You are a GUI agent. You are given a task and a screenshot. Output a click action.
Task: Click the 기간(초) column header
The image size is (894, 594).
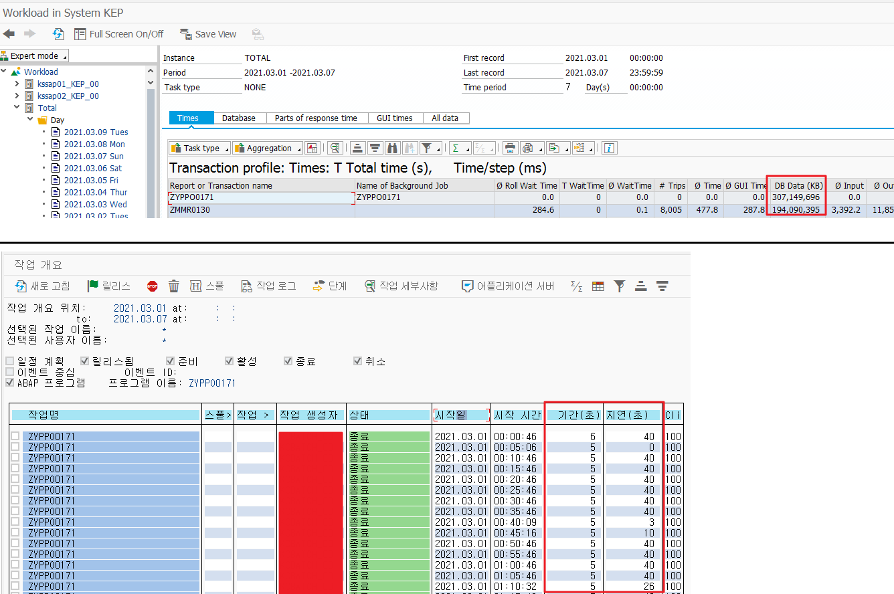[575, 415]
